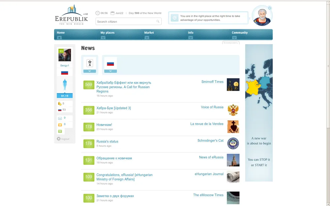This screenshot has height=206, width=330.
Task: Click the logout link
Action: pyautogui.click(x=65, y=139)
